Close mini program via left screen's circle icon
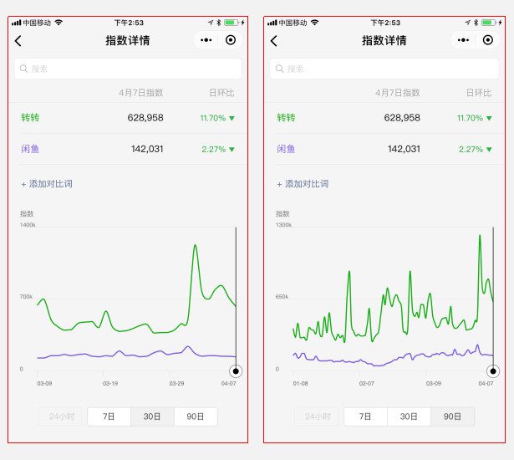The height and width of the screenshot is (460, 514). pyautogui.click(x=231, y=40)
